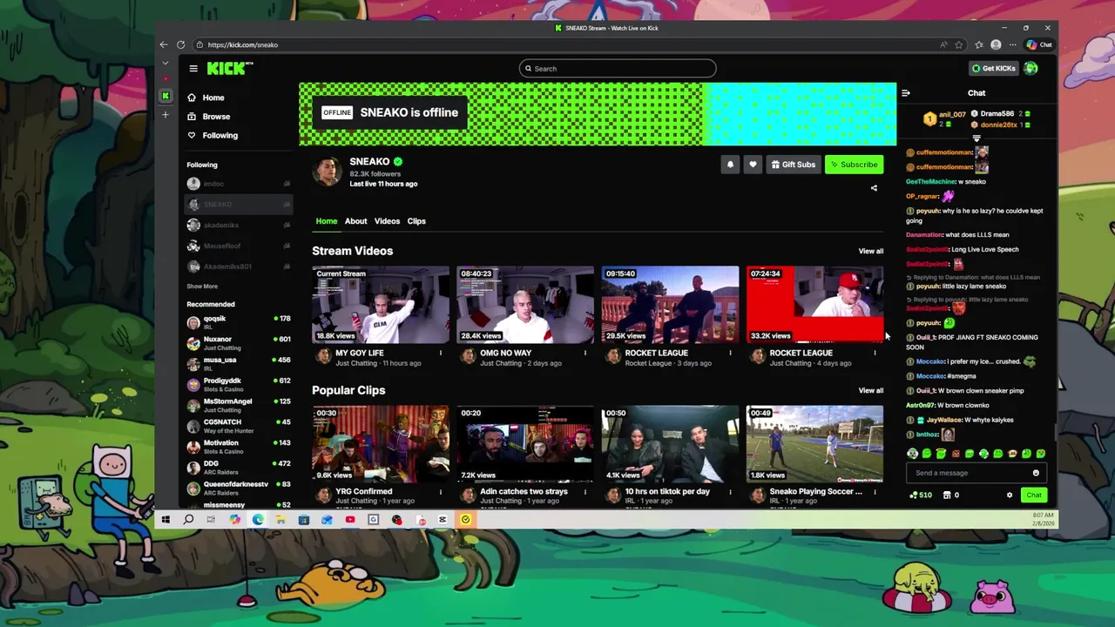This screenshot has width=1115, height=627.
Task: Click the notification bell on SNEAKO's channel
Action: pyautogui.click(x=730, y=165)
